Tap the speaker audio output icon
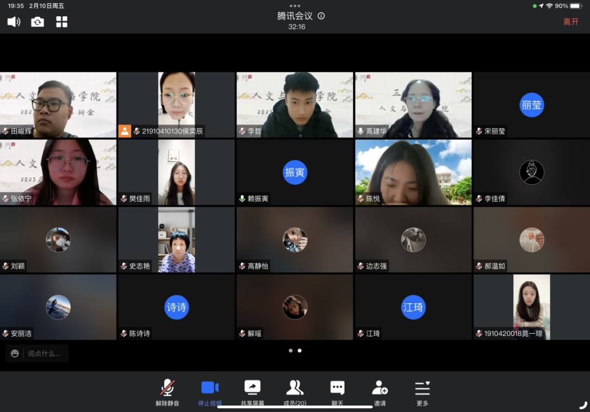Screen dimensions: 590x412 [x=14, y=22]
